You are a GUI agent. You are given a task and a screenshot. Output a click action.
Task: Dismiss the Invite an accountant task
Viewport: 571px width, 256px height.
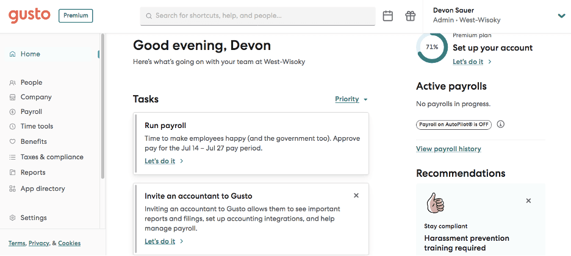click(356, 196)
